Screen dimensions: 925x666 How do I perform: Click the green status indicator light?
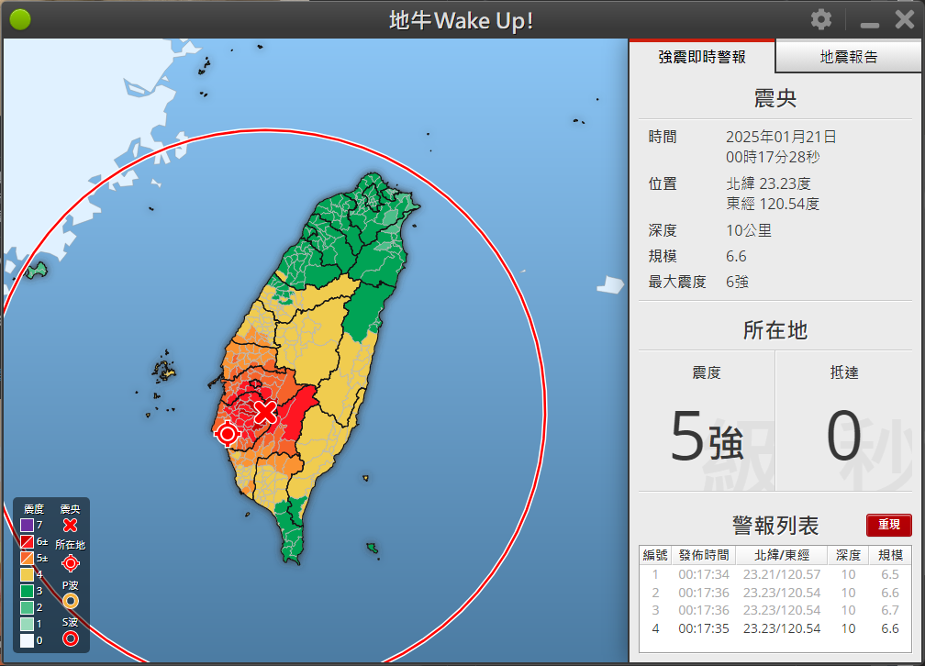coord(20,20)
